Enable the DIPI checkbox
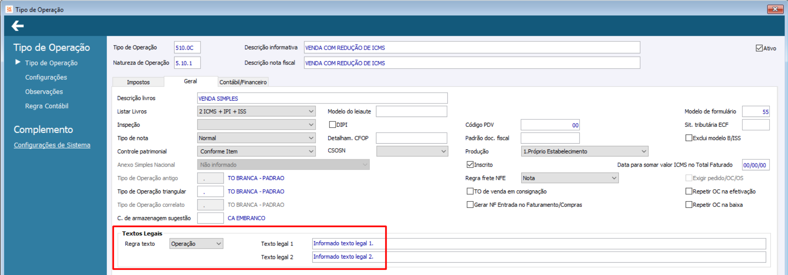This screenshot has width=788, height=275. click(332, 124)
